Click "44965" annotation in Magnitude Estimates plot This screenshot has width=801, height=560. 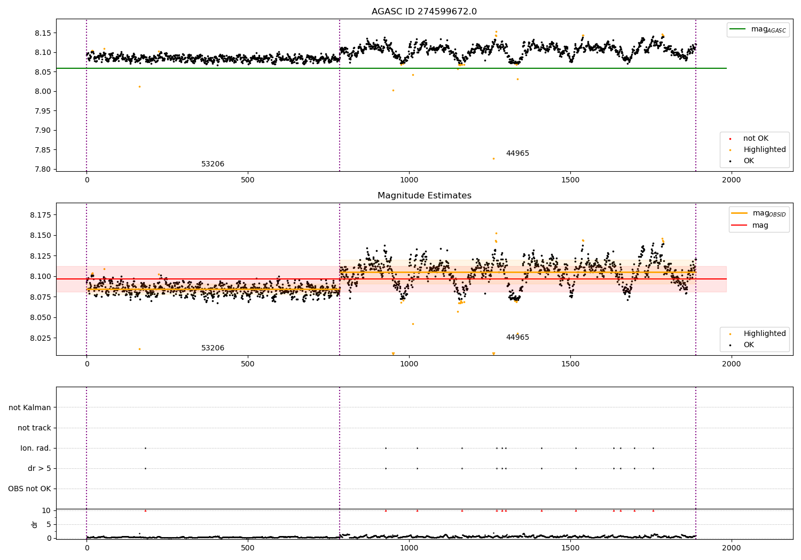517,338
